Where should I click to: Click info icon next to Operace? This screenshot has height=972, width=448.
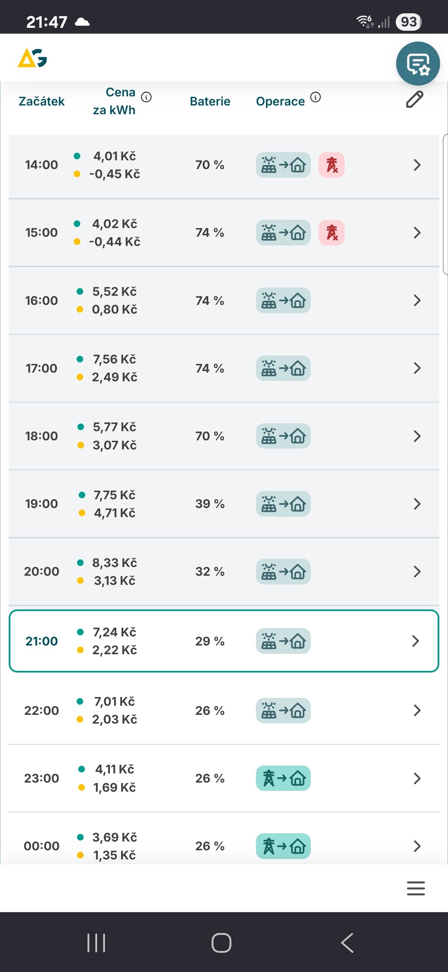click(x=315, y=97)
